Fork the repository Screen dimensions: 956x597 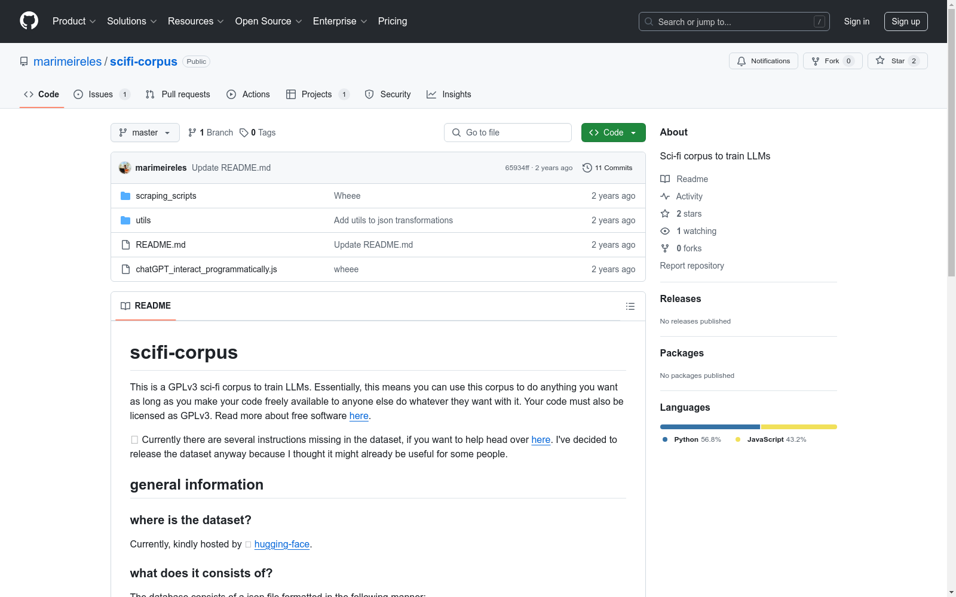coord(833,61)
